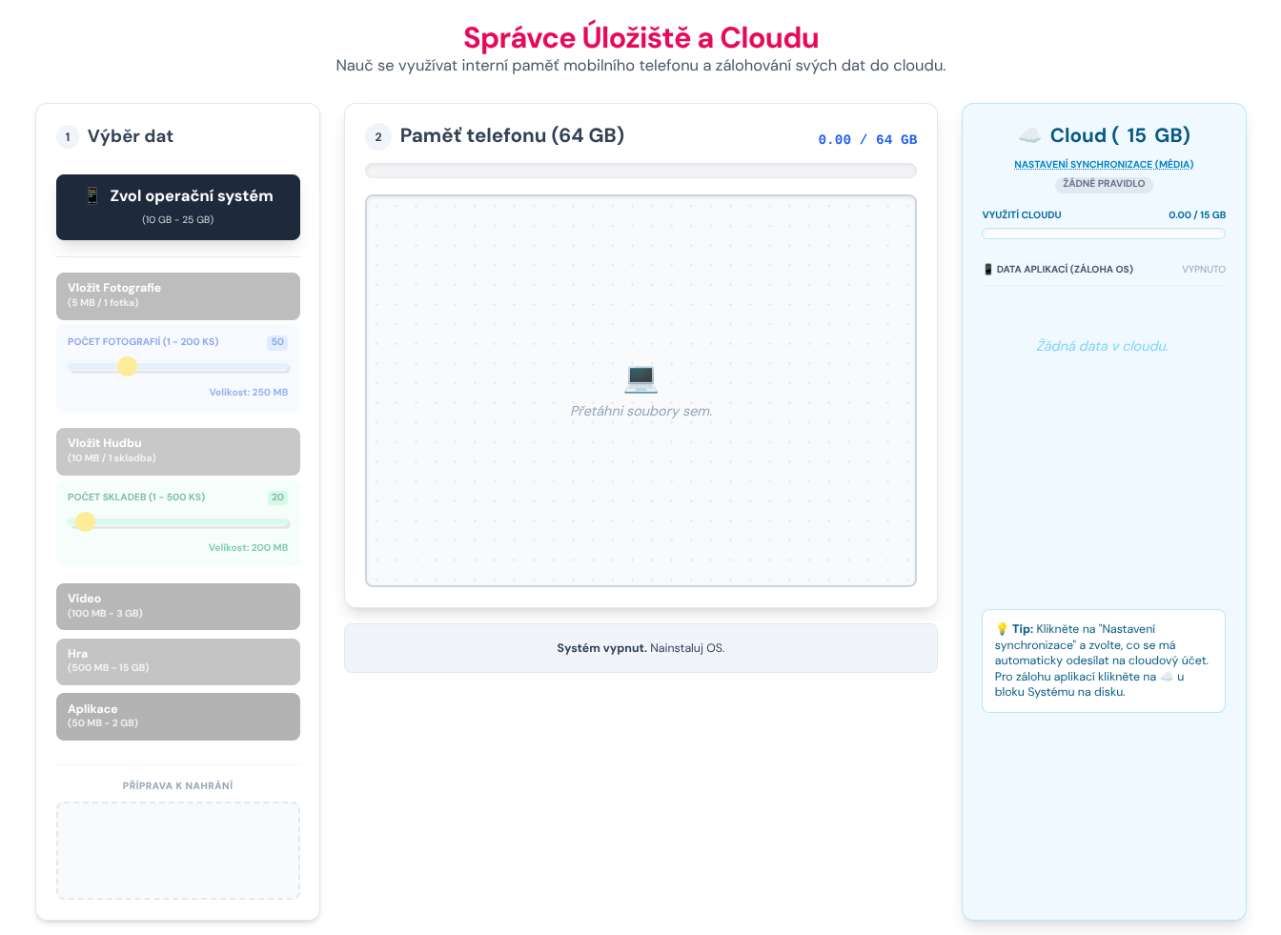
Task: Adjust the Počet skladeb slider handle
Action: (x=85, y=522)
